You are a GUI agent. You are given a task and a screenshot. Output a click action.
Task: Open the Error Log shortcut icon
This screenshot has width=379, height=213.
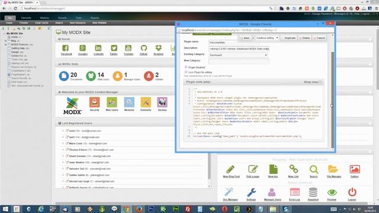coord(295,192)
